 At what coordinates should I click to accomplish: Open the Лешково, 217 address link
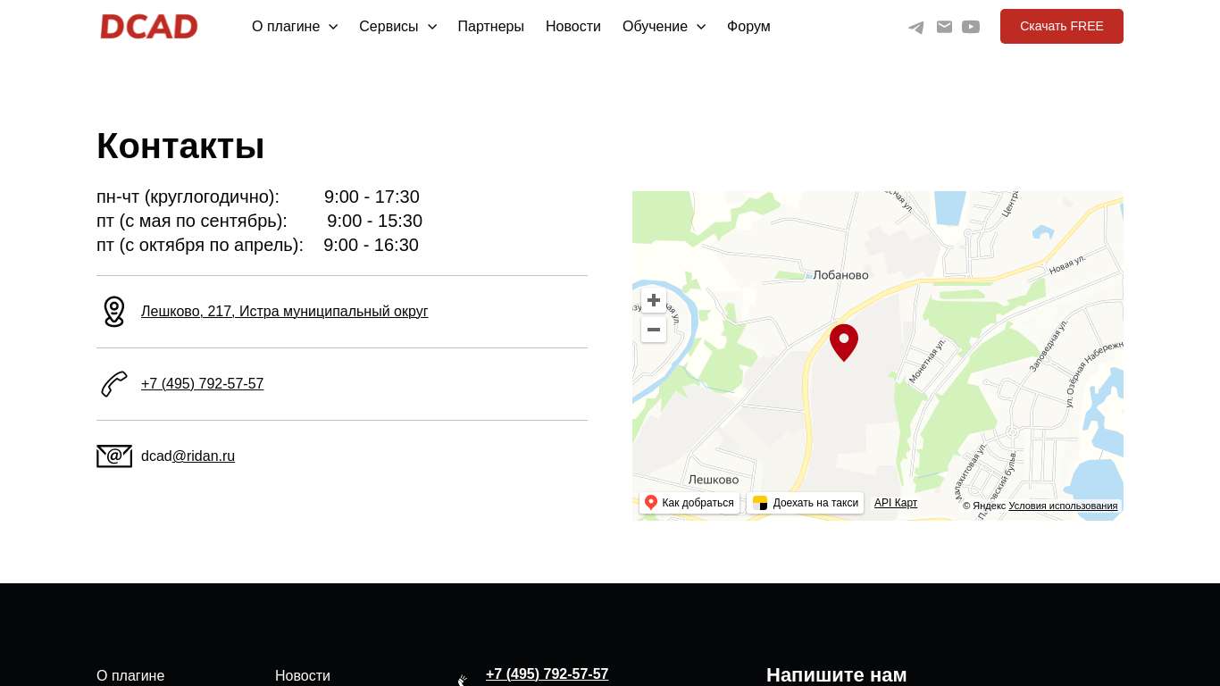click(285, 312)
